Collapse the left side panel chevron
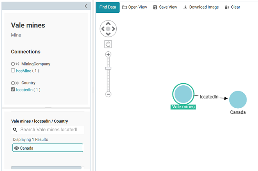The image size is (258, 171). pos(86,6)
